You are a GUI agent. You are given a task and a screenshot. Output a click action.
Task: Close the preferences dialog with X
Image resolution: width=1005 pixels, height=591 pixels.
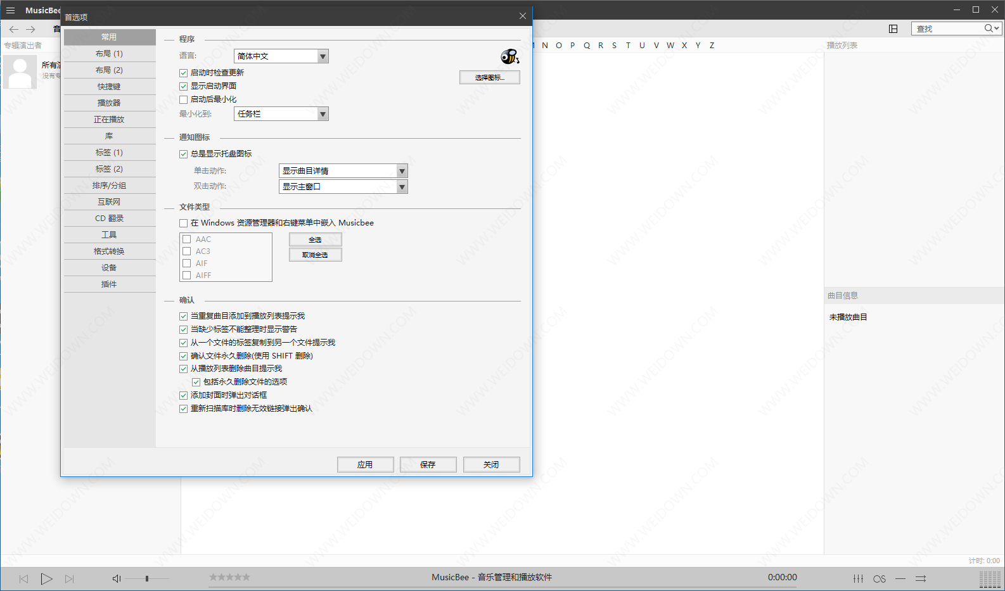click(x=523, y=16)
